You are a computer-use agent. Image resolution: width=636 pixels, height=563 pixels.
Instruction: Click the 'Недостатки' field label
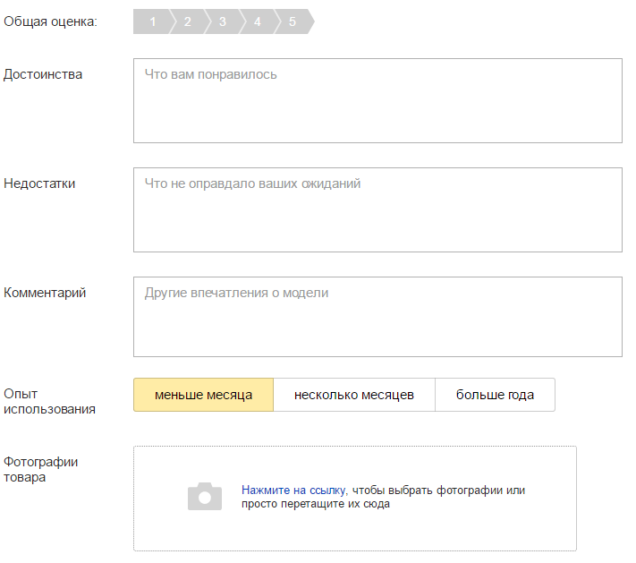click(x=39, y=183)
